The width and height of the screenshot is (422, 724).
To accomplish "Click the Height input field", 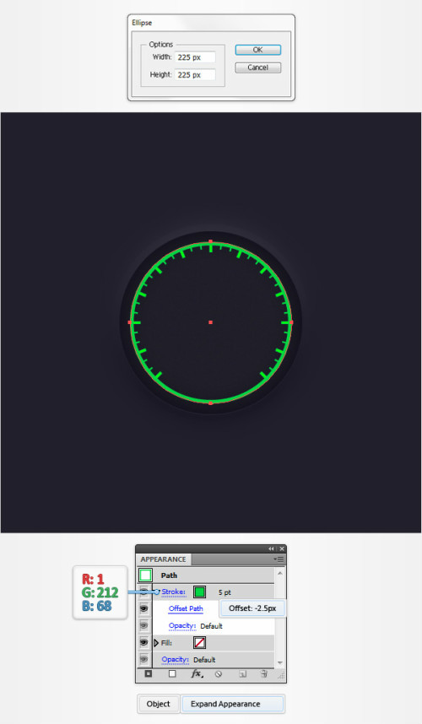I will tap(195, 75).
